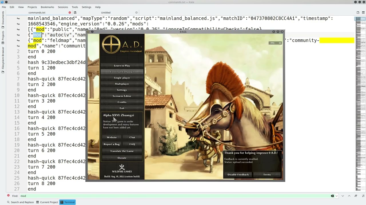The width and height of the screenshot is (366, 205).
Task: Open the Sessions menu
Action: tap(63, 7)
